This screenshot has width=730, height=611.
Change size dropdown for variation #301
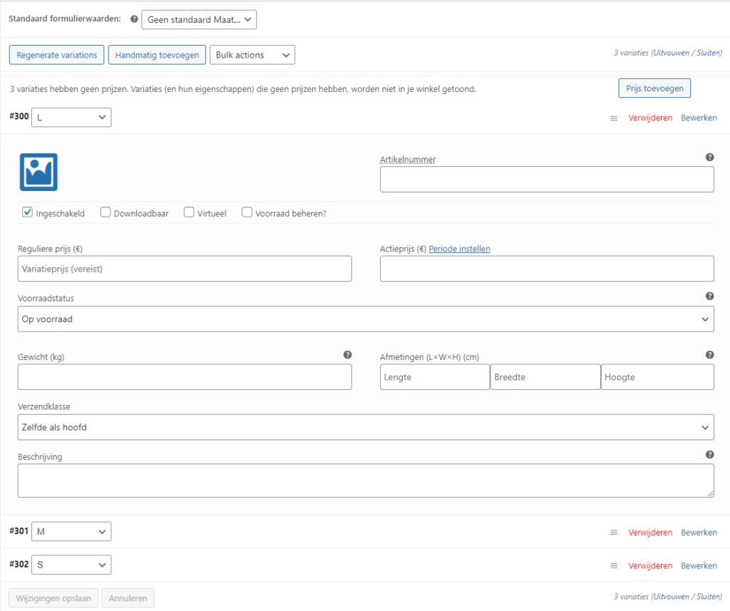pos(71,531)
